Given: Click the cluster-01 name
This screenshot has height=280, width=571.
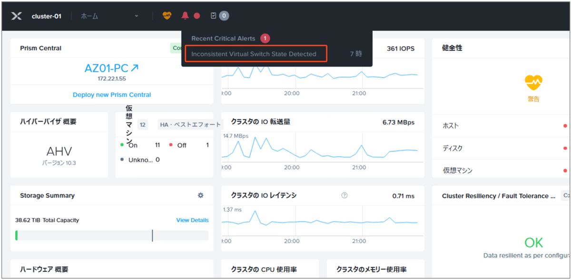Looking at the screenshot, I should click(x=47, y=16).
